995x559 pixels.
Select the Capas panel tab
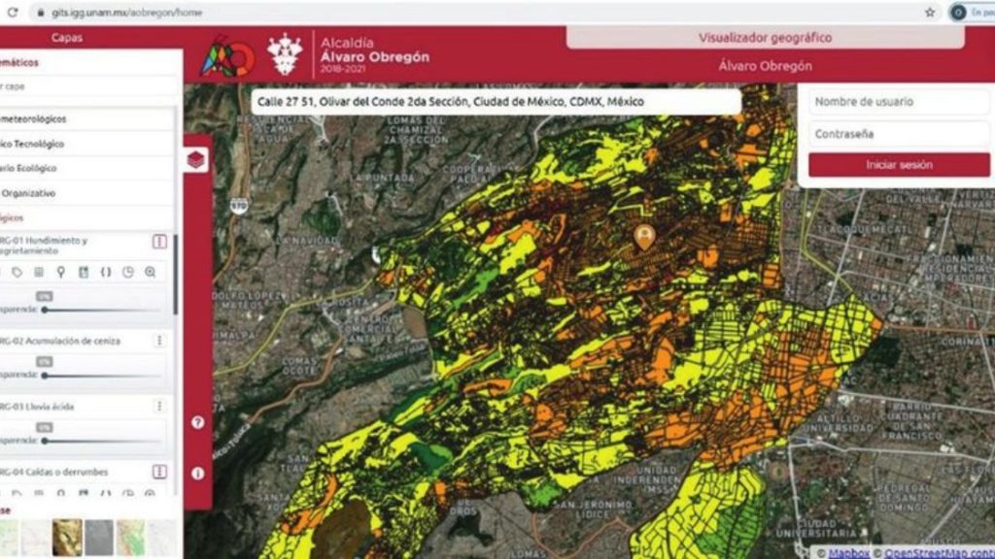(x=66, y=38)
